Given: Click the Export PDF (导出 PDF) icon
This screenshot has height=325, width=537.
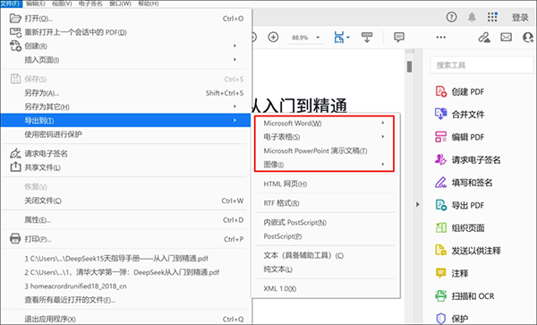Looking at the screenshot, I should 440,205.
